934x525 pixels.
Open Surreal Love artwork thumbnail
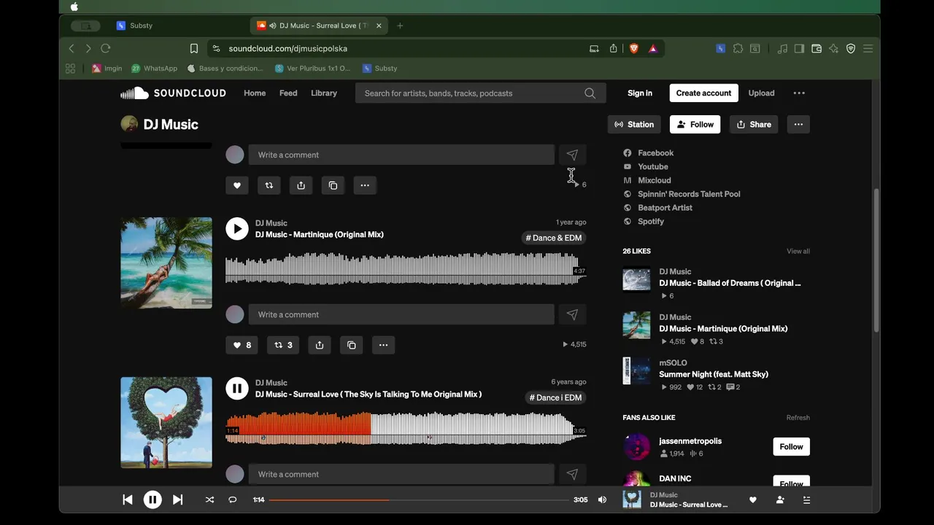pyautogui.click(x=166, y=422)
